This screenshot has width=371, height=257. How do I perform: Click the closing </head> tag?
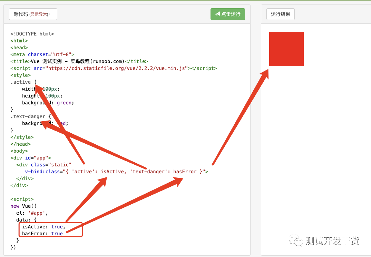coord(21,144)
